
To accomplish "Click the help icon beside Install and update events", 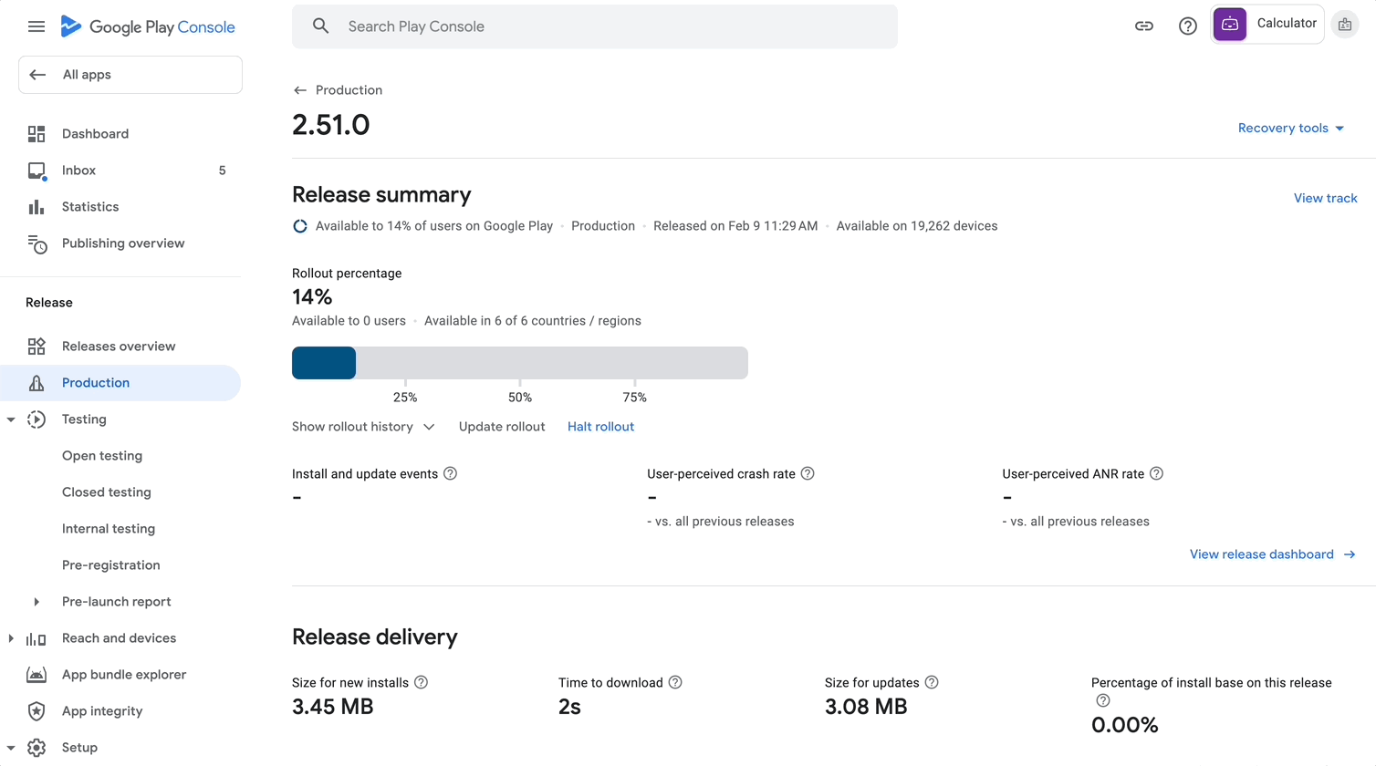I will tap(450, 473).
